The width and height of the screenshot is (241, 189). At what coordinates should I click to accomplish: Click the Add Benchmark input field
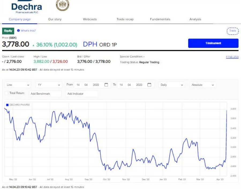pyautogui.click(x=46, y=94)
